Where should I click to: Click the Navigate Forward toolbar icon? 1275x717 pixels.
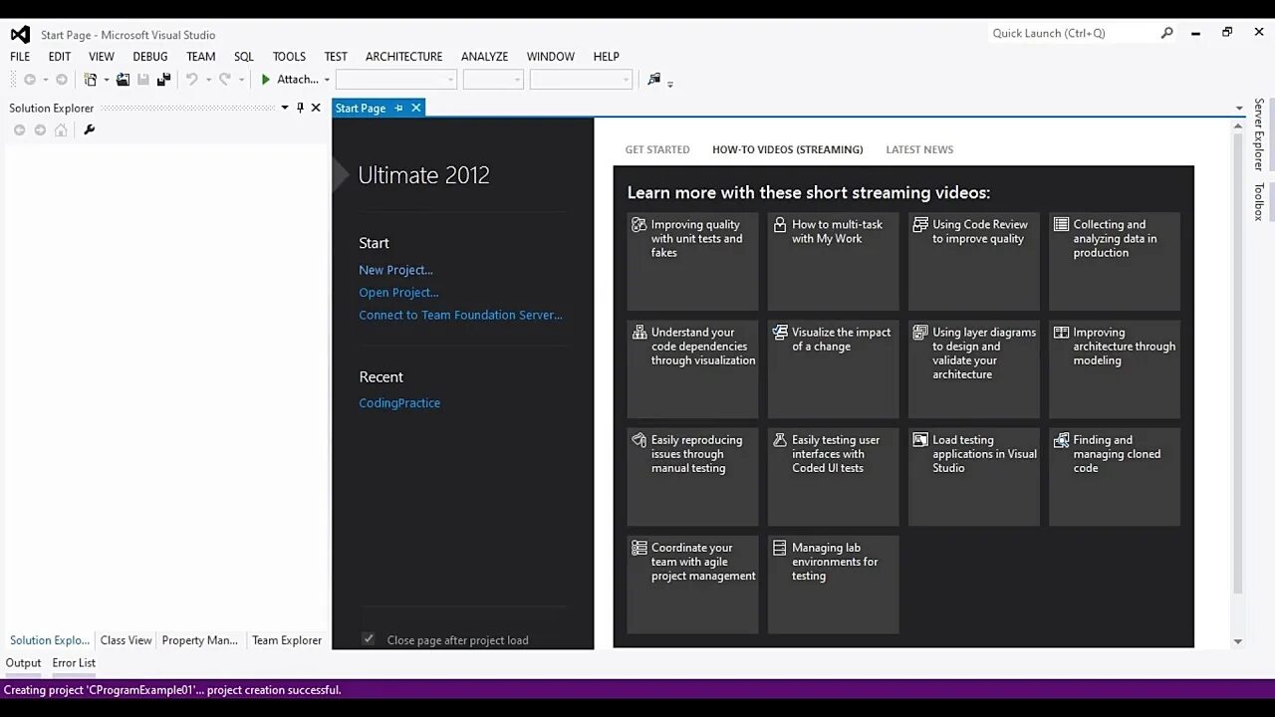62,80
